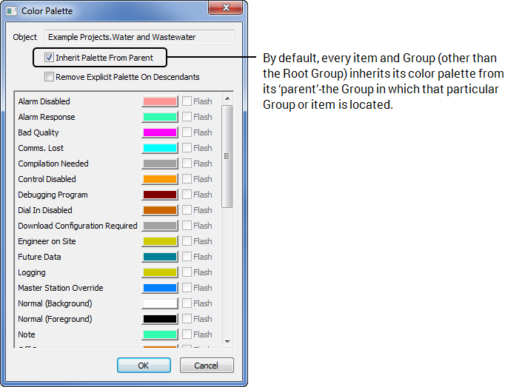Screen dimensions: 522x387
Task: Toggle Flash checkbox for Alarm Disabled
Action: coord(187,101)
